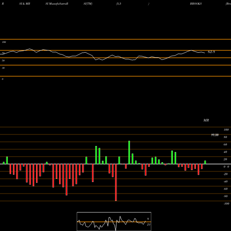231x231 pixels.
Task: Click the "SI(TM)" header label
Action: [x=88, y=4]
